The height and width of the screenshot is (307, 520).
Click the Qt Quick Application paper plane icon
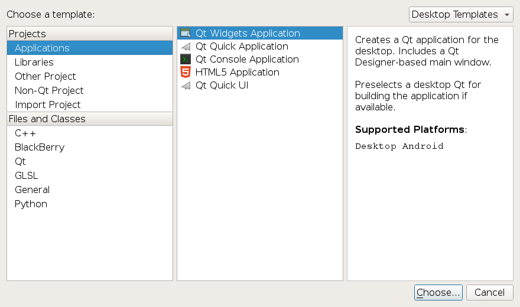click(x=186, y=47)
